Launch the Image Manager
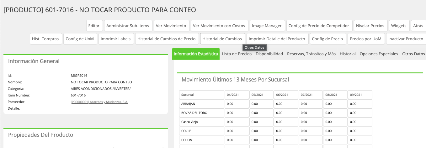The image size is (426, 148). tap(267, 26)
